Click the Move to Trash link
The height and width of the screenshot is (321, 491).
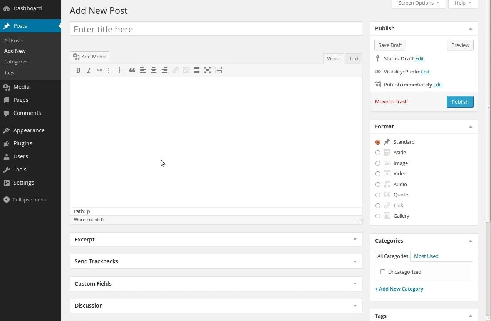point(391,101)
